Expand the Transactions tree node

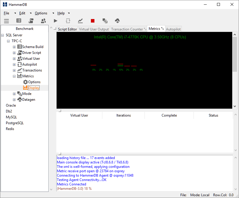tap(14, 71)
